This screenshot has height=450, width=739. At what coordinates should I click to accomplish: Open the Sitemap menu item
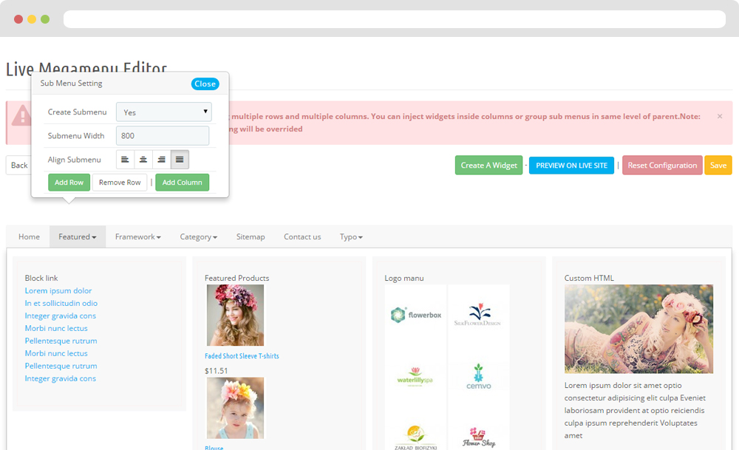pyautogui.click(x=251, y=237)
